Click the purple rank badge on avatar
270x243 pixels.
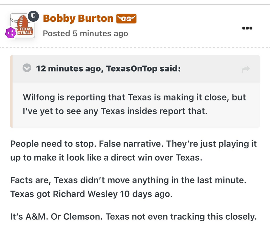tap(11, 32)
